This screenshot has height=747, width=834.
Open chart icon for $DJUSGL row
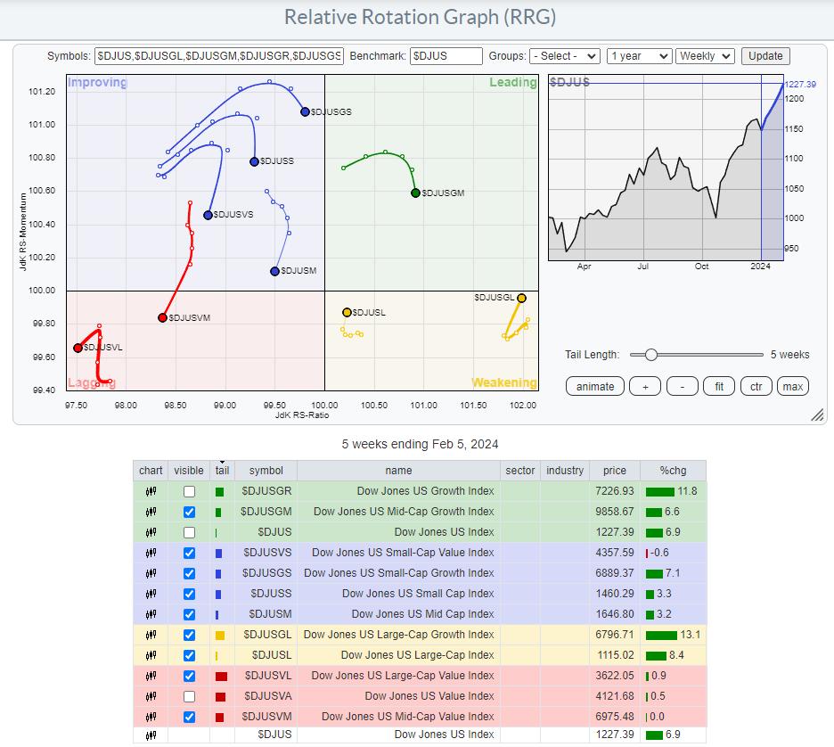[151, 635]
